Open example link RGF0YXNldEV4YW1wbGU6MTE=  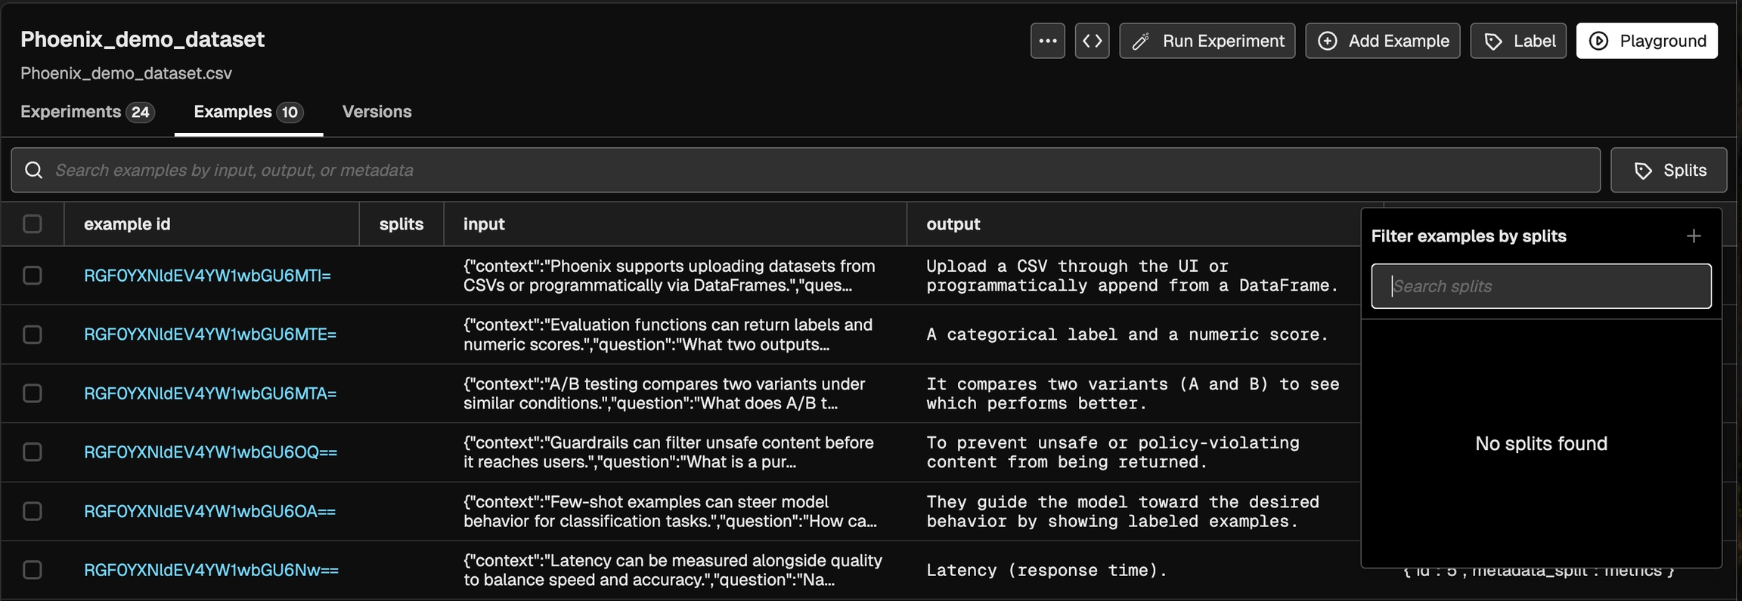click(x=210, y=334)
